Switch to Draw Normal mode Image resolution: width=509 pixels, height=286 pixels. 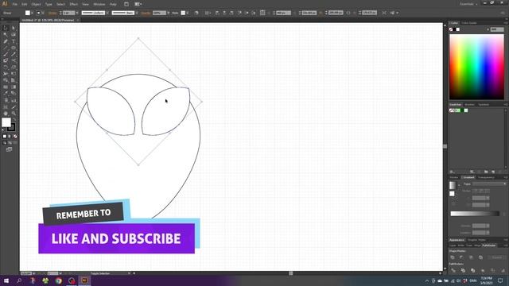point(5,143)
